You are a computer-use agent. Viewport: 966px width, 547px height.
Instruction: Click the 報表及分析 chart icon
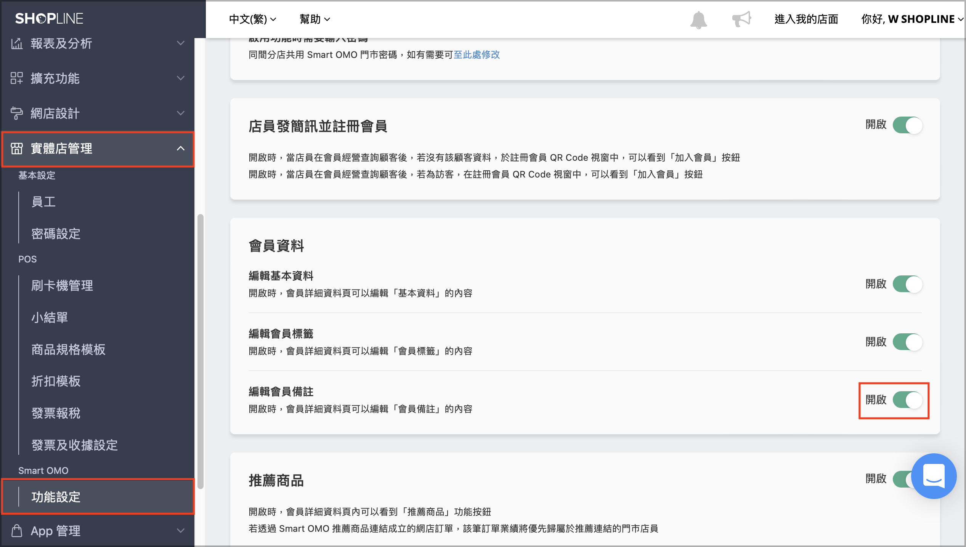[17, 43]
